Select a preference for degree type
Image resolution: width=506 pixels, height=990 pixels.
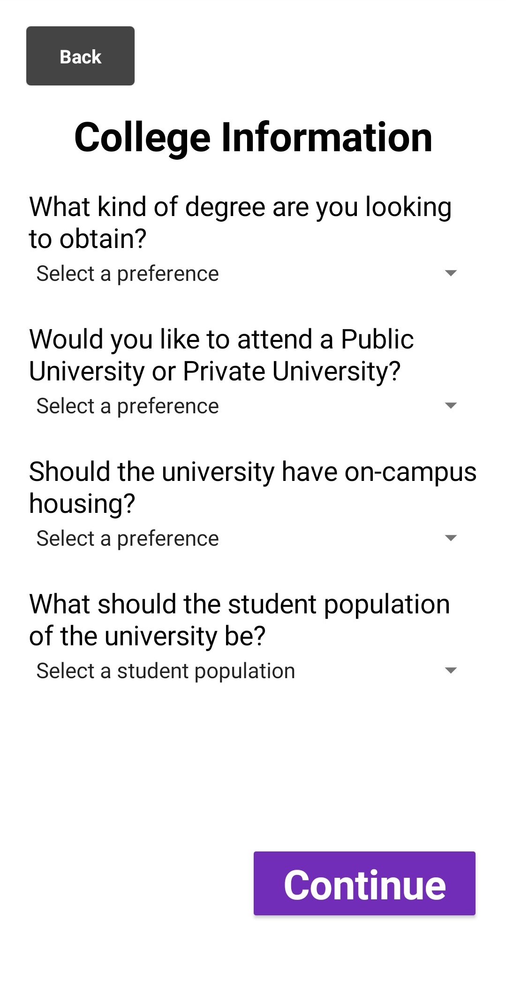point(128,274)
